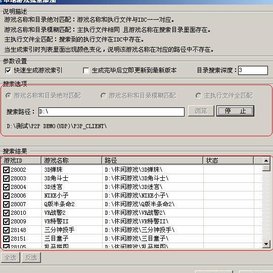Select 游戏名称和目录模糊匹配 radio option
The height and width of the screenshot is (273, 273).
click(104, 96)
